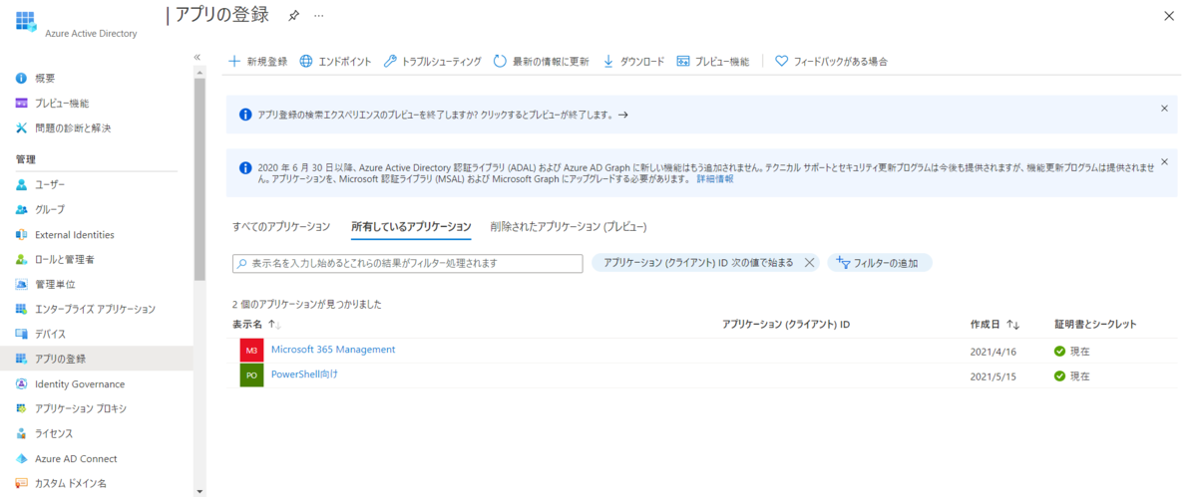Pin the アプリの登録 blade with pushpin icon

(293, 16)
